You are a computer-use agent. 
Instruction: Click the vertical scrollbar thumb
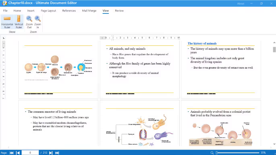click(274, 49)
